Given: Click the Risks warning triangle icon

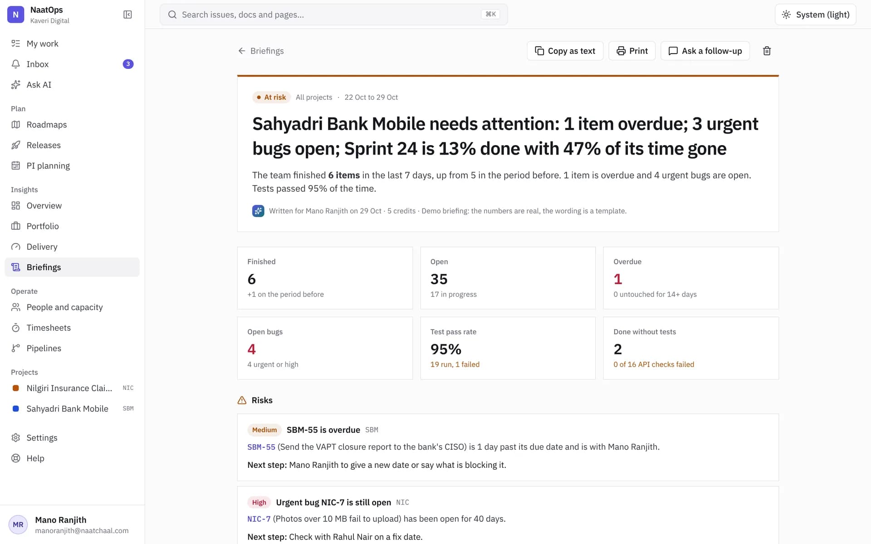Looking at the screenshot, I should (x=242, y=400).
